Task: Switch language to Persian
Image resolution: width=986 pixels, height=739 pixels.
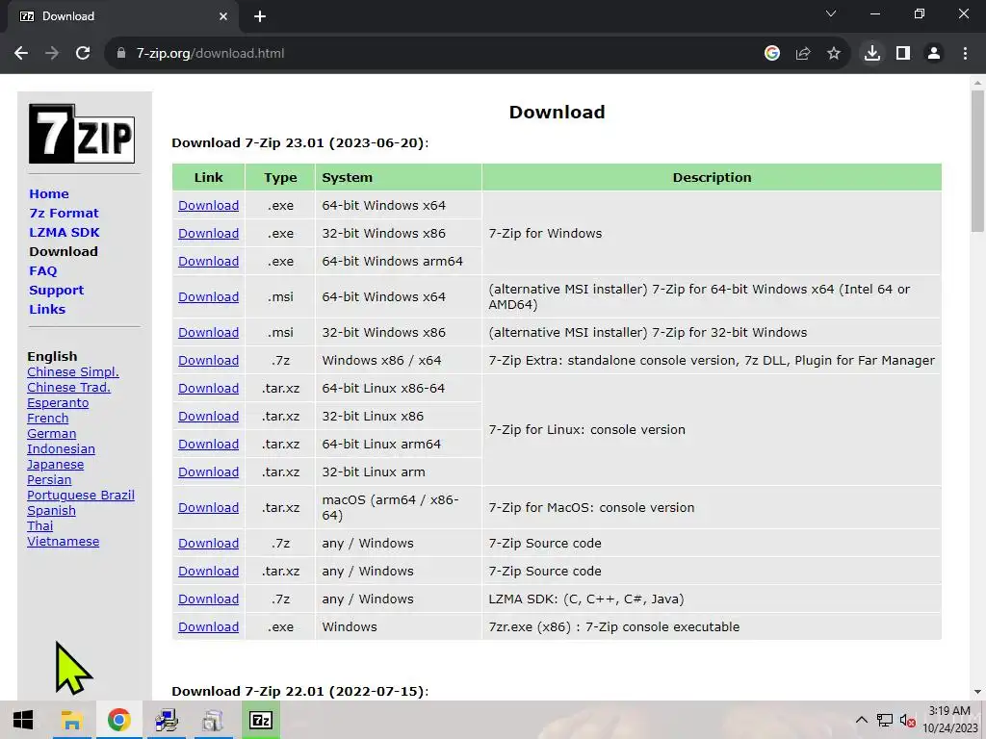Action: (x=49, y=480)
